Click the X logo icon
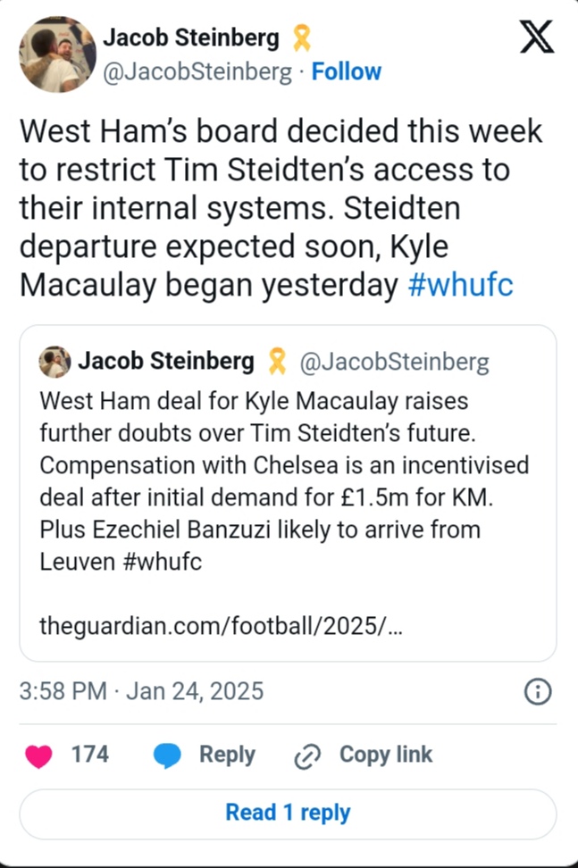 pyautogui.click(x=536, y=38)
